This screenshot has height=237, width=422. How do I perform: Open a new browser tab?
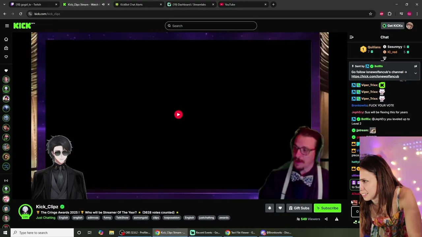(x=273, y=5)
